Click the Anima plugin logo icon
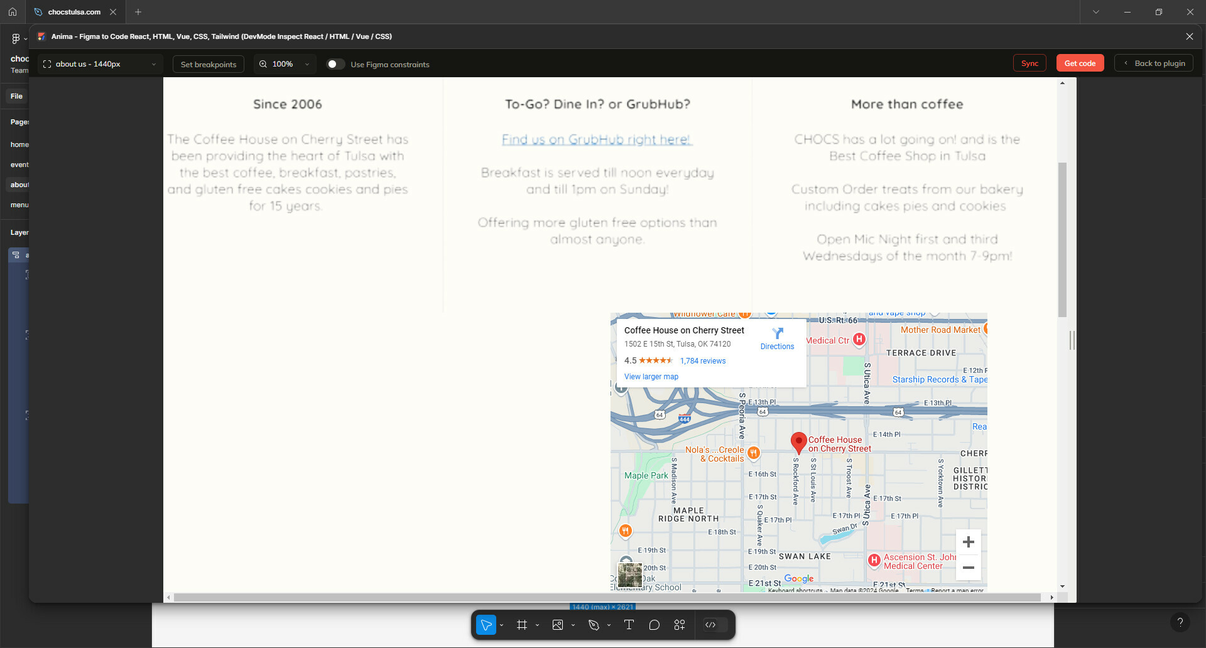This screenshot has width=1206, height=648. 41,36
